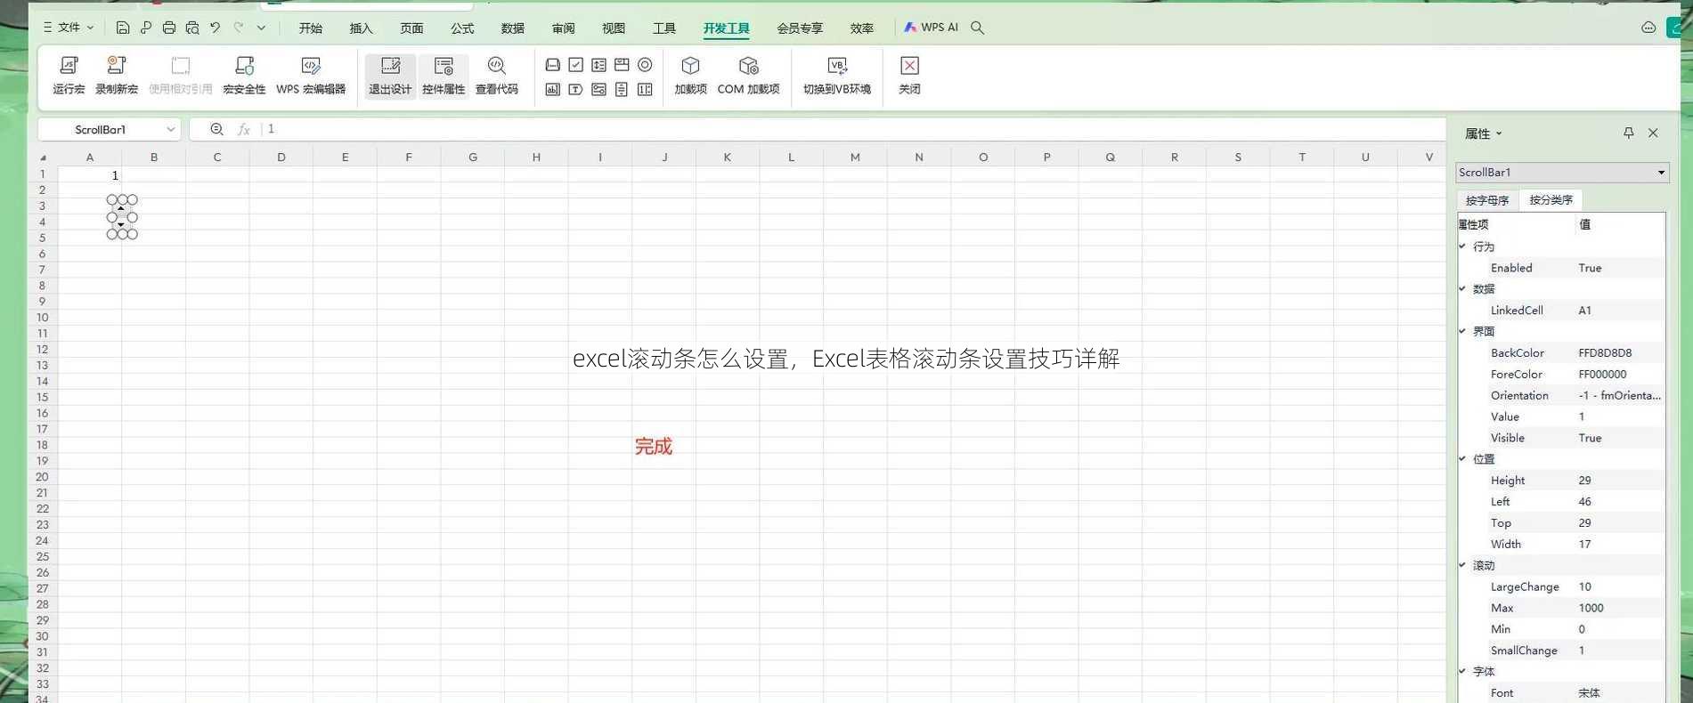Click the Orientation property value
Viewport: 1693px width, 703px height.
tap(1620, 395)
